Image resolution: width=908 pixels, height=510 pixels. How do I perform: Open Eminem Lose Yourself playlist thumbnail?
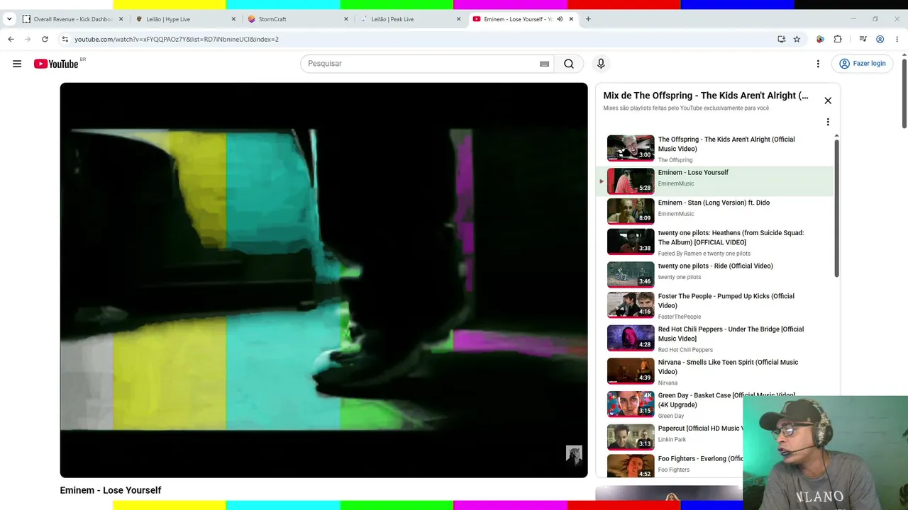tap(631, 181)
